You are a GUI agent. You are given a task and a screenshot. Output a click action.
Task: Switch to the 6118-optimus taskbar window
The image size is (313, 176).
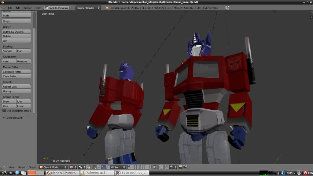click(x=132, y=173)
